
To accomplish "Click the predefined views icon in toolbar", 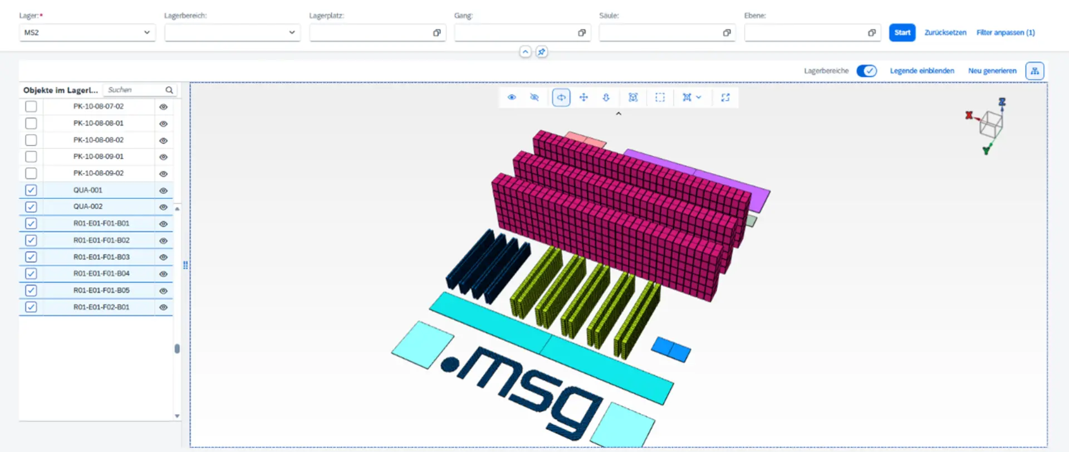I will click(687, 97).
